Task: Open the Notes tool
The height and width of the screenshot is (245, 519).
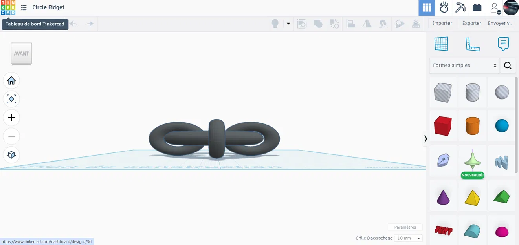Action: point(503,44)
